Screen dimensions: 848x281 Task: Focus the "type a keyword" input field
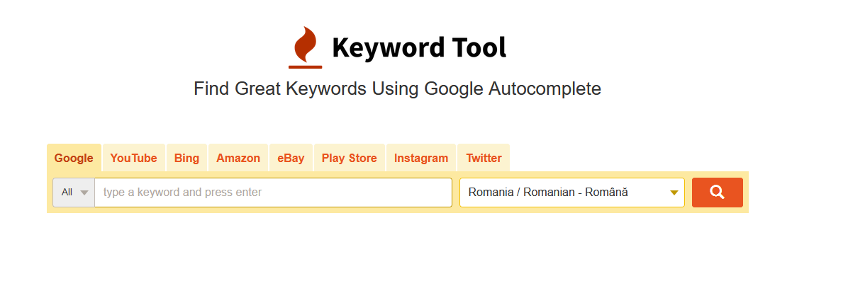(x=273, y=193)
